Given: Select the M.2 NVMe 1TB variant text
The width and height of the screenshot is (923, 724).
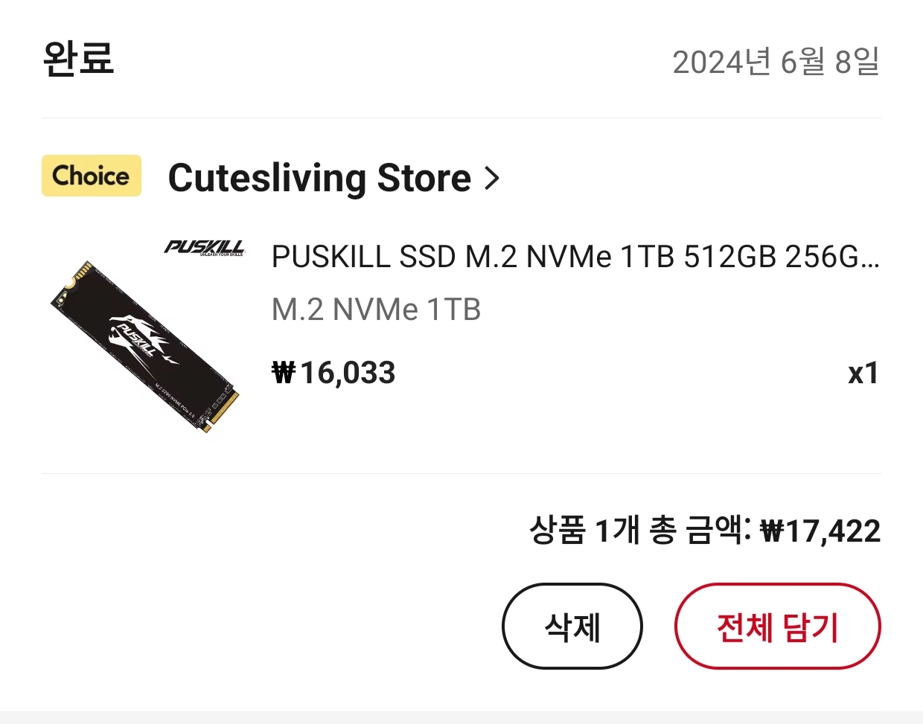Looking at the screenshot, I should [376, 310].
